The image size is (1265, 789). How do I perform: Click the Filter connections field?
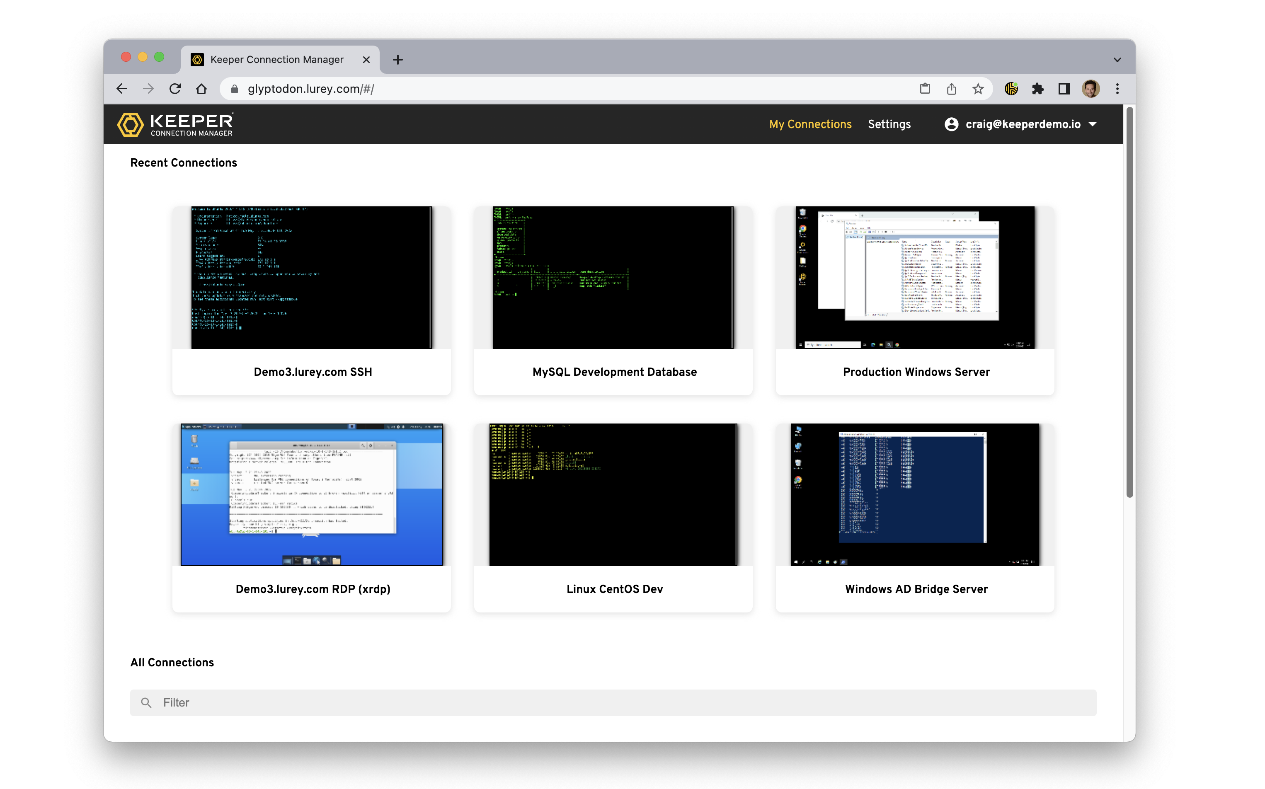pos(613,703)
